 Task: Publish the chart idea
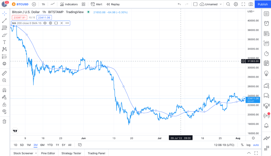point(263,4)
